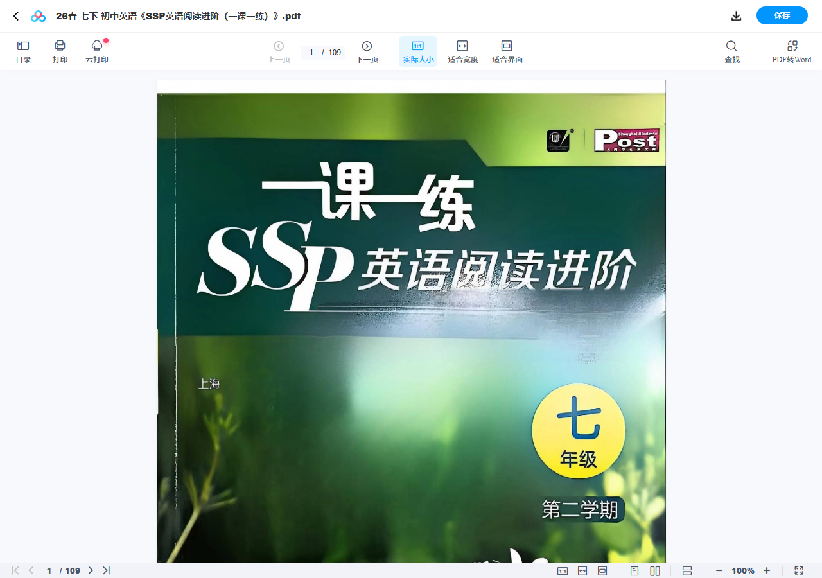Click previous page arrow in bottom bar
This screenshot has width=822, height=578.
coord(31,570)
